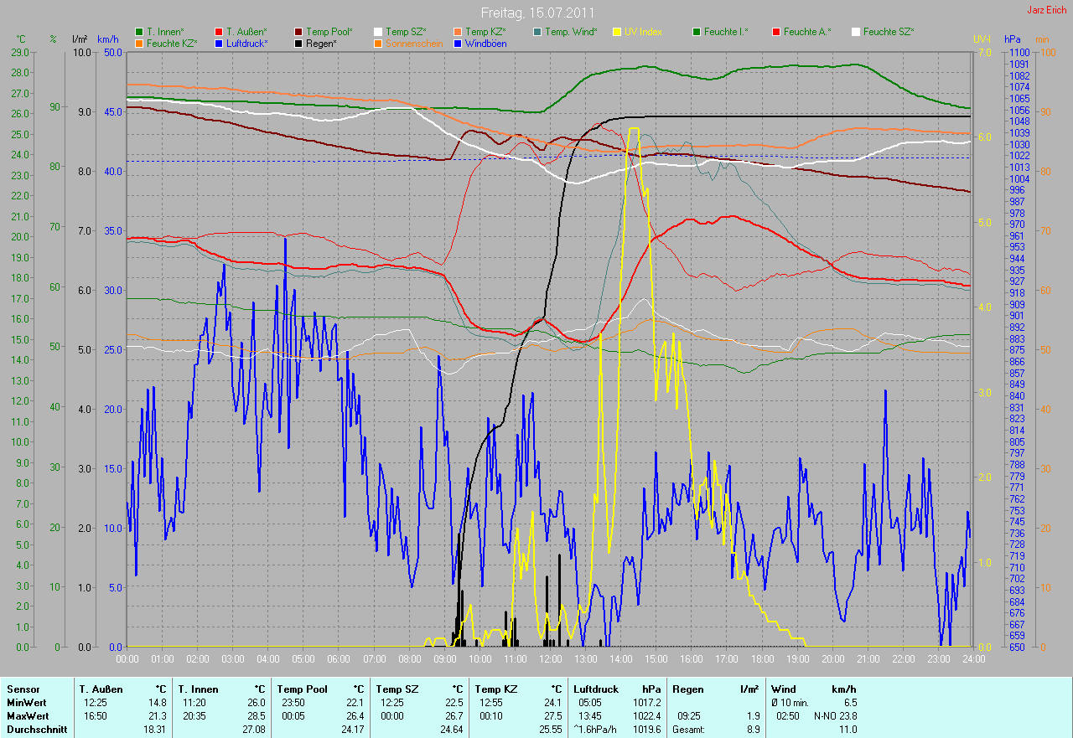This screenshot has width=1073, height=738.
Task: Select the yellow UV Index legend swatch
Action: 618,32
